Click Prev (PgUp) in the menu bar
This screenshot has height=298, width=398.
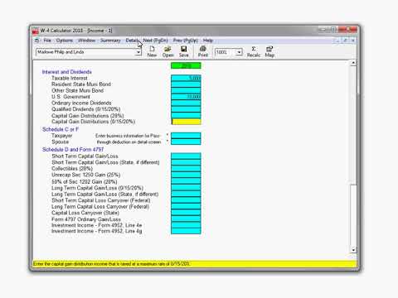[x=186, y=41]
